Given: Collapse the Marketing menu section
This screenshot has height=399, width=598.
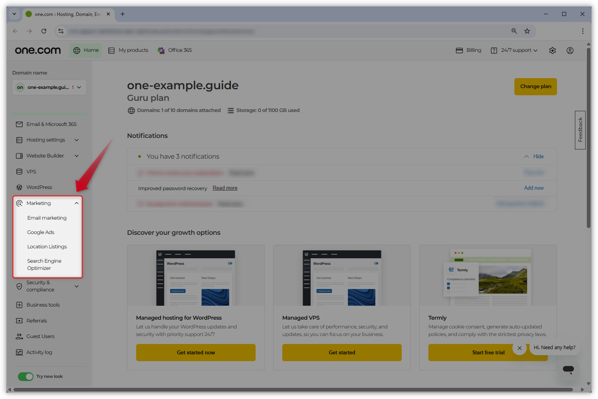Looking at the screenshot, I should (x=76, y=203).
